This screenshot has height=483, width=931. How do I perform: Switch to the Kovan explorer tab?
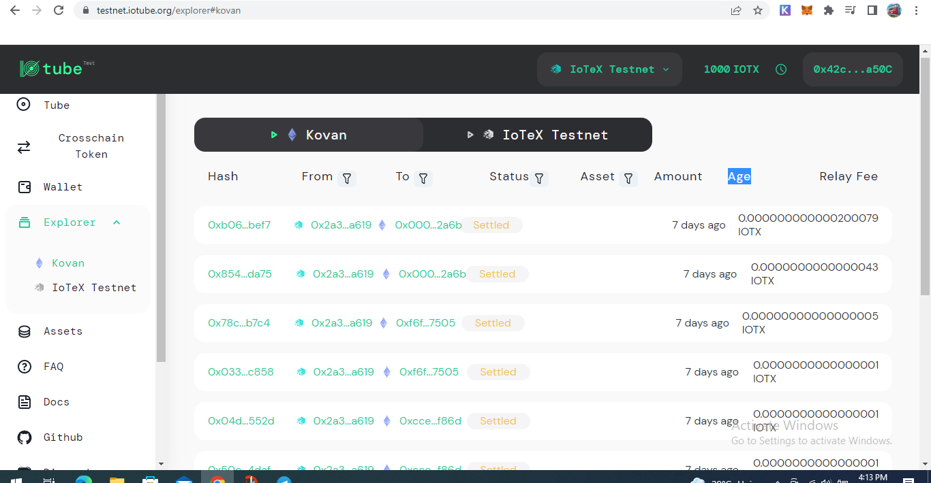point(309,135)
